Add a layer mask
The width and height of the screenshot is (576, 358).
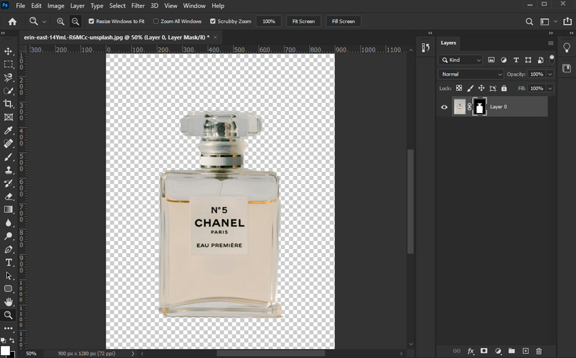[x=484, y=351]
